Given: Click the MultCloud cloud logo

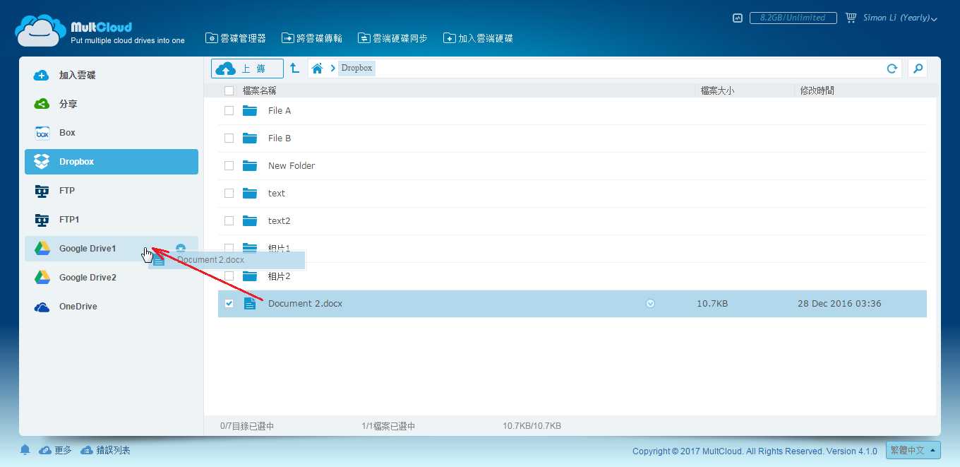Looking at the screenshot, I should coord(40,30).
